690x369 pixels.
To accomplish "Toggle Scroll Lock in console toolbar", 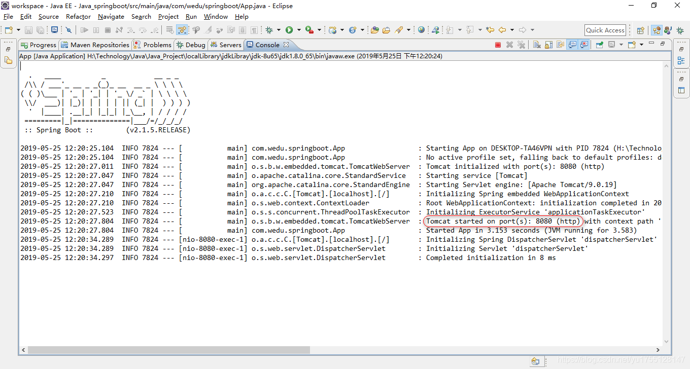I will (549, 45).
